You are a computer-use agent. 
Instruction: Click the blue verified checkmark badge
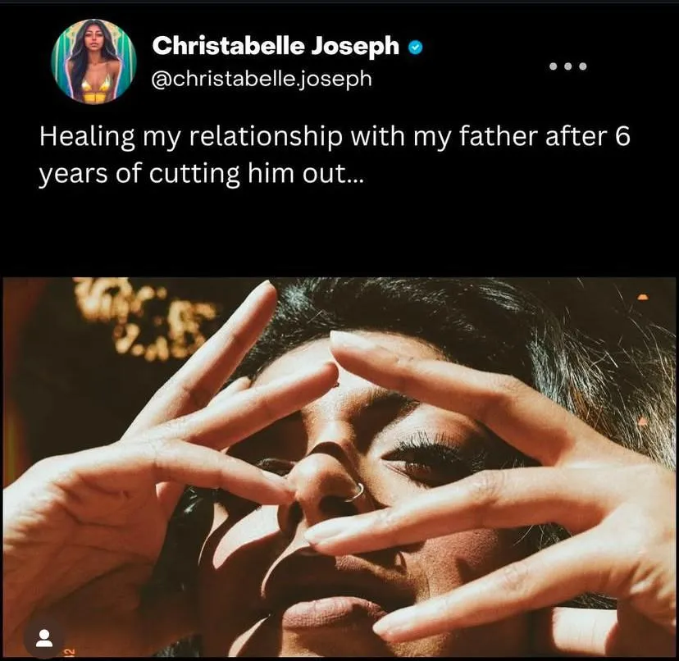click(x=416, y=48)
